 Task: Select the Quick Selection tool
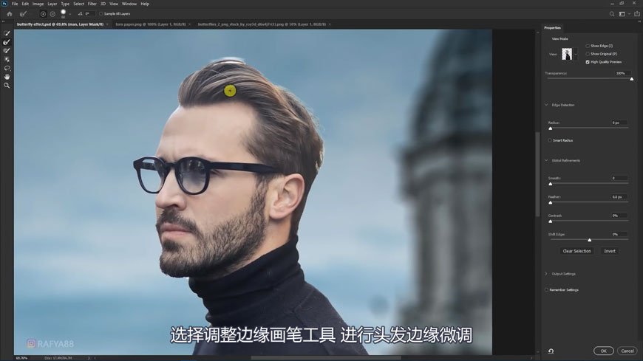(7, 33)
